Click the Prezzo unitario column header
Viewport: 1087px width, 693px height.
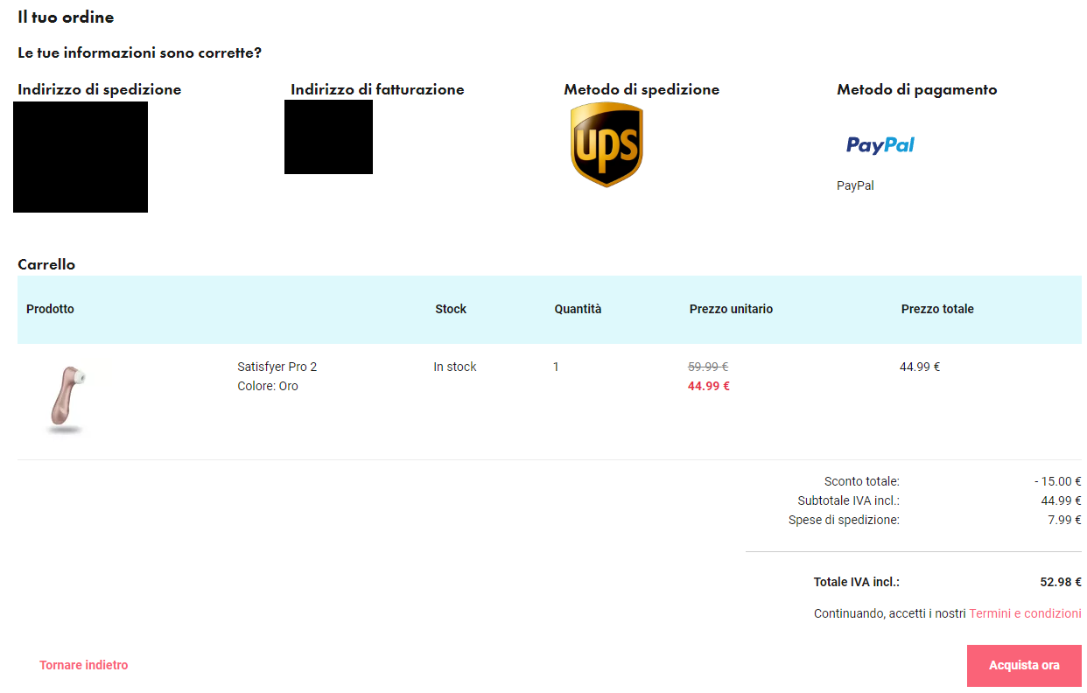click(731, 309)
